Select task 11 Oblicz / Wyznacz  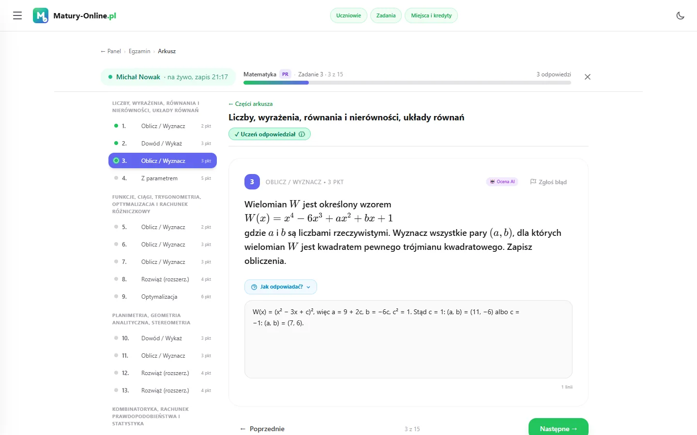pyautogui.click(x=163, y=356)
